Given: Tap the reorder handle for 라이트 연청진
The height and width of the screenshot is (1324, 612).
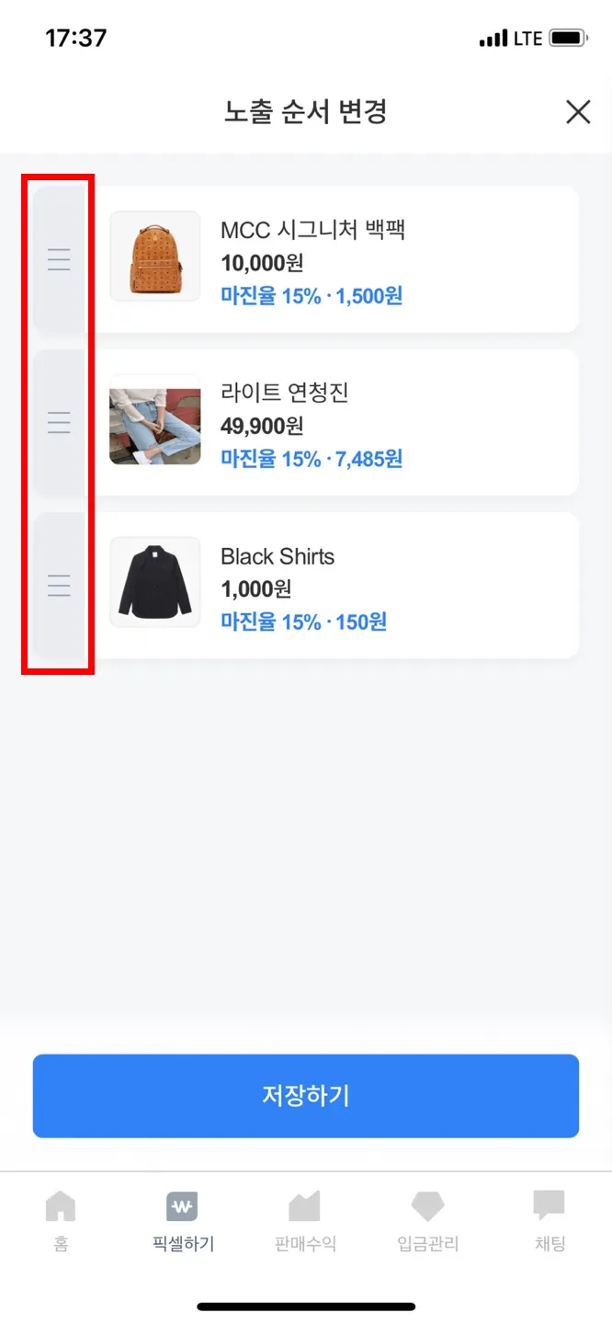Looking at the screenshot, I should coord(59,423).
